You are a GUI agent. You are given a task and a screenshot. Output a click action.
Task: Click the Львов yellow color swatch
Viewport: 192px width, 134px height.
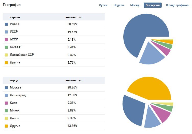[6, 118]
